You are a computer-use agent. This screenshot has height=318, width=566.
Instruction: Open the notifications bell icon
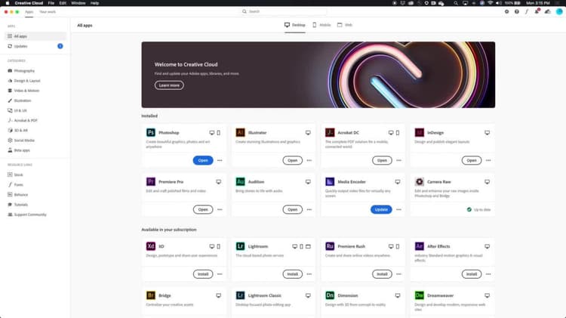[537, 11]
